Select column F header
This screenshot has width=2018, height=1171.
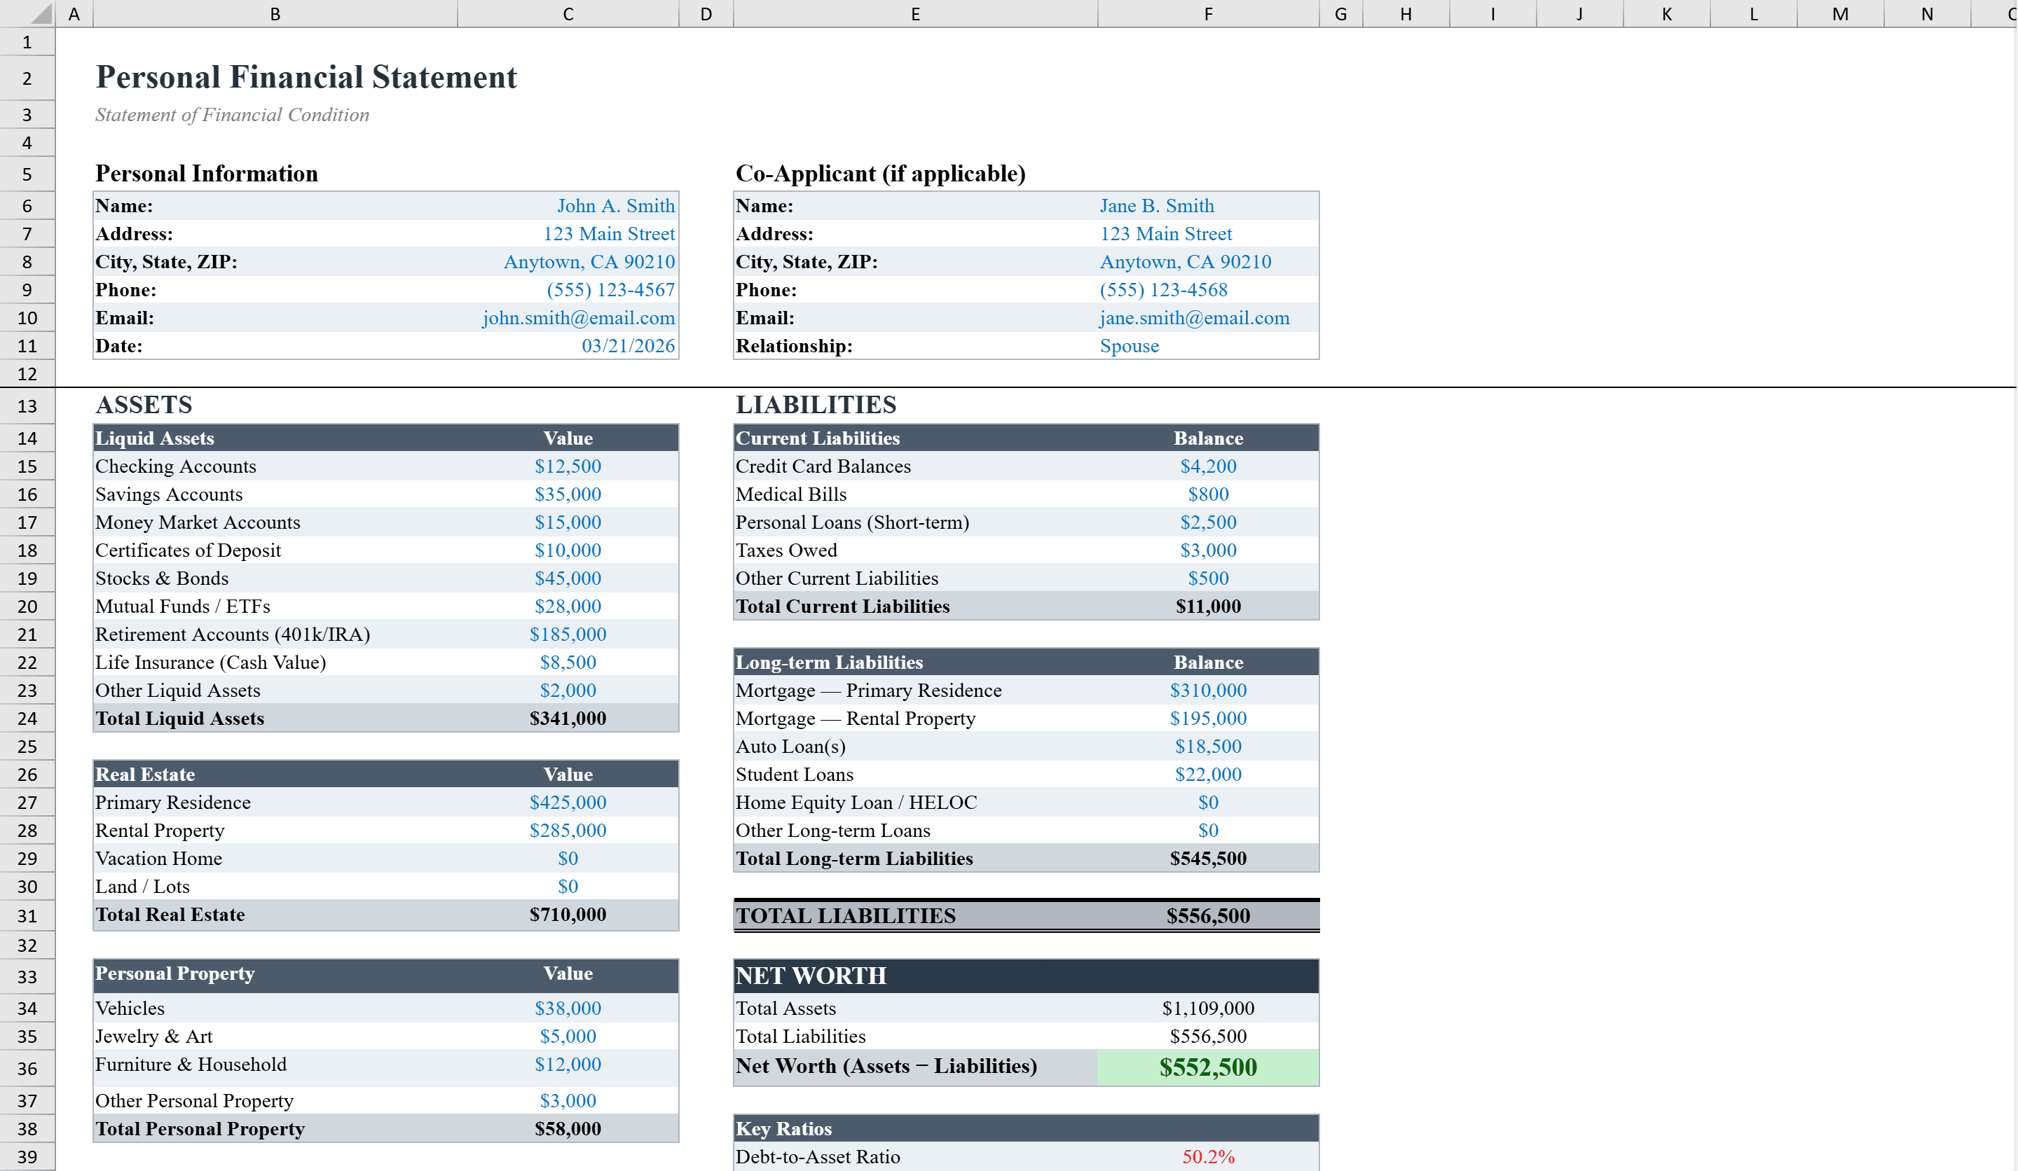tap(1207, 13)
